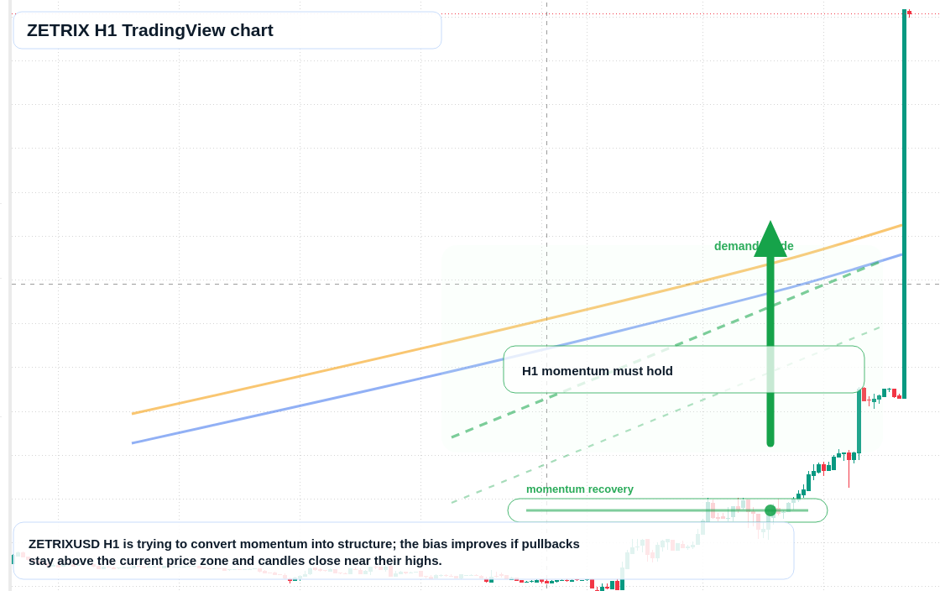The height and width of the screenshot is (591, 940).
Task: Click the 'momentum recovery' label
Action: pyautogui.click(x=580, y=489)
